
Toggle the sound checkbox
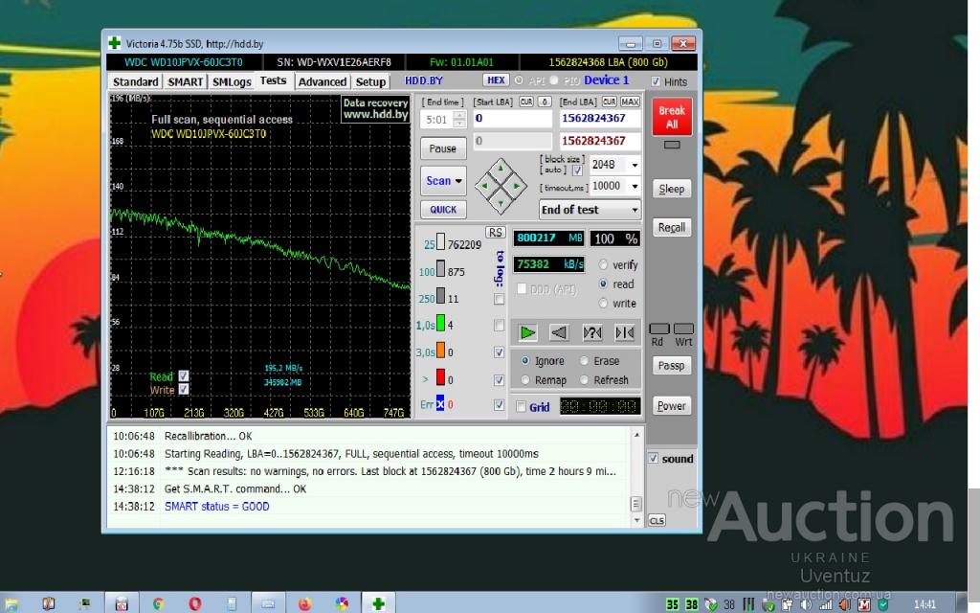click(x=653, y=459)
